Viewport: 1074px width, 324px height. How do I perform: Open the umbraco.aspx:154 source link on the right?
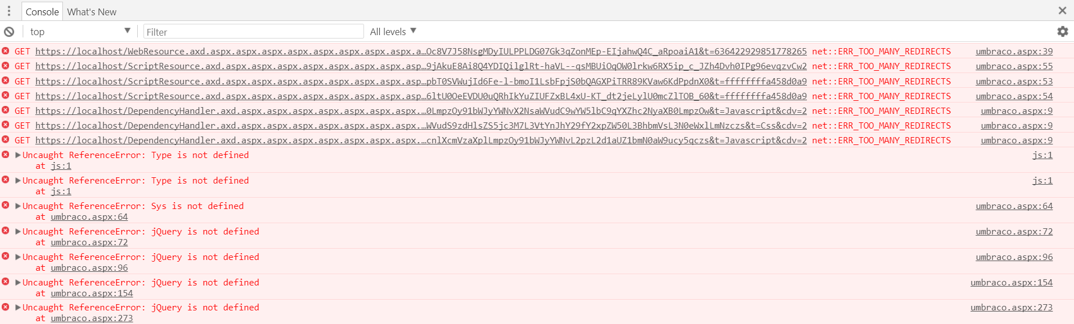tap(1011, 283)
